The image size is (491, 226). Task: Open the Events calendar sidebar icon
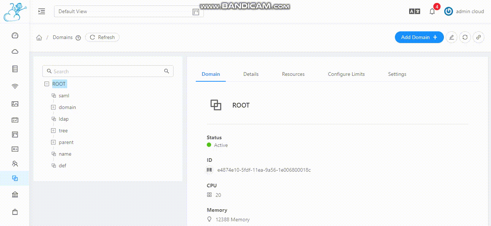point(15,120)
